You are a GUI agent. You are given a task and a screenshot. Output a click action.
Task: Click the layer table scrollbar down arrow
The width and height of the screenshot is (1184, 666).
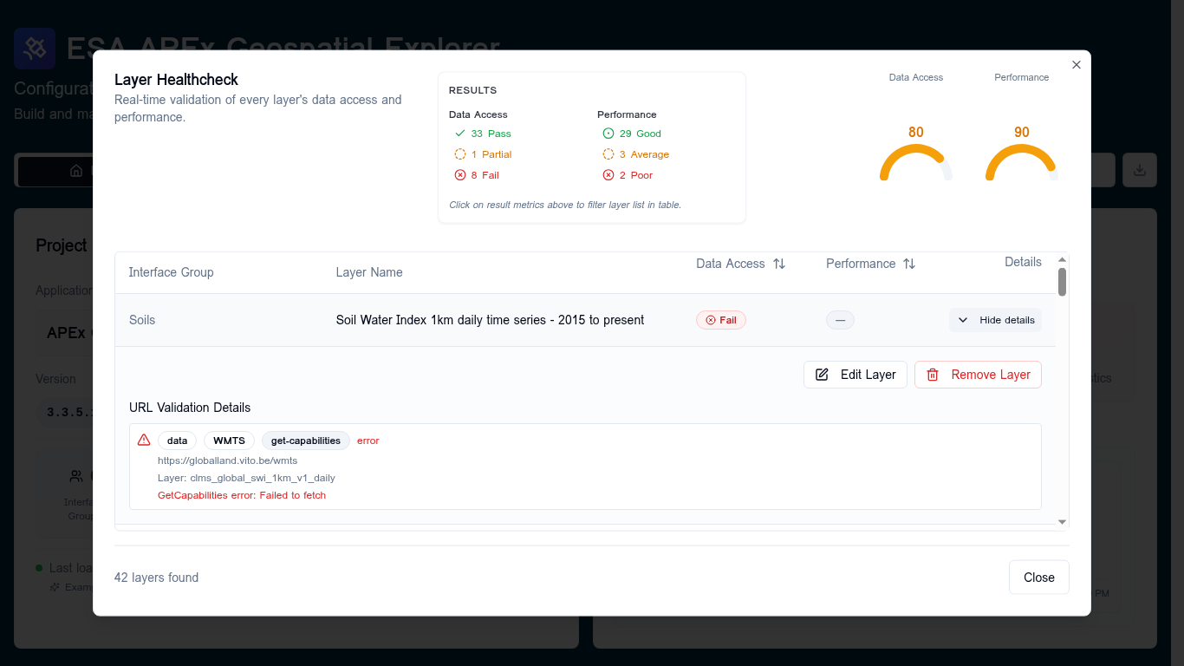point(1062,522)
